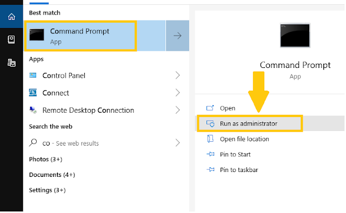Expand the web results chevron for co
The height and width of the screenshot is (213, 346).
click(x=178, y=143)
